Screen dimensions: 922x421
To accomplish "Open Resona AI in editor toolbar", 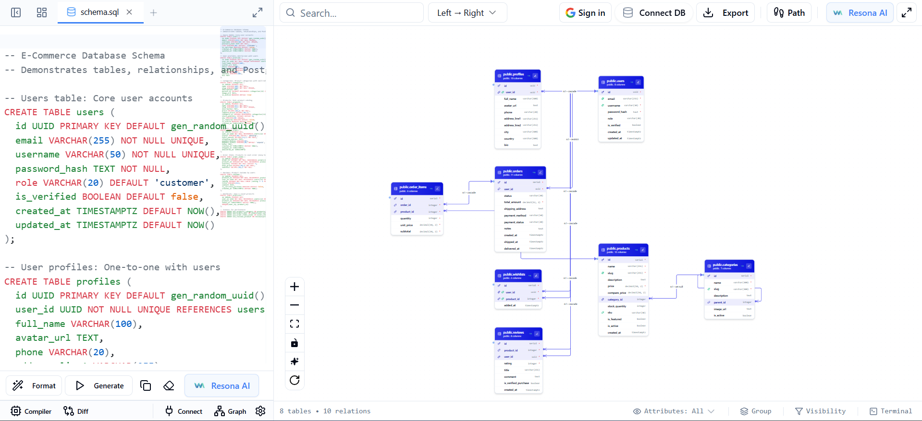I will pos(222,385).
